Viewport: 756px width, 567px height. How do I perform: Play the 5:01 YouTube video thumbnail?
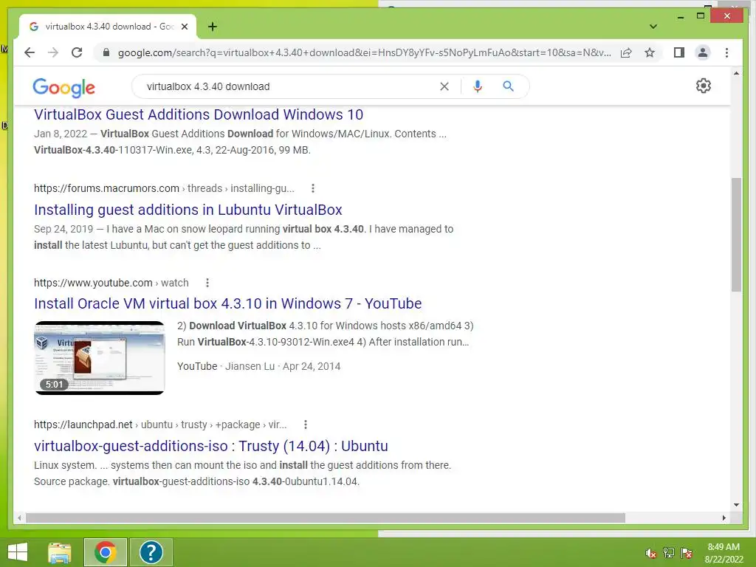pyautogui.click(x=100, y=358)
